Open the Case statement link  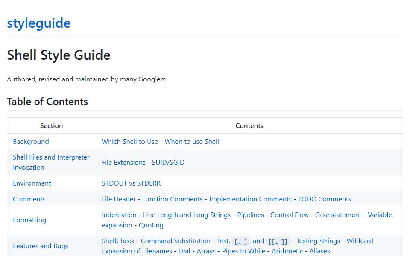click(x=338, y=215)
